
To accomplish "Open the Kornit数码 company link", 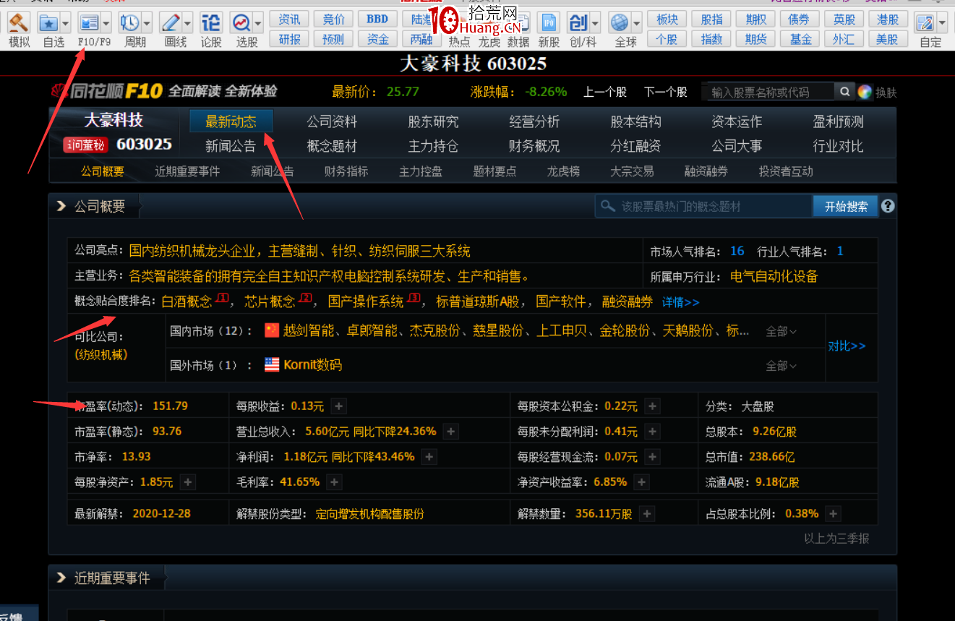I will pyautogui.click(x=312, y=365).
